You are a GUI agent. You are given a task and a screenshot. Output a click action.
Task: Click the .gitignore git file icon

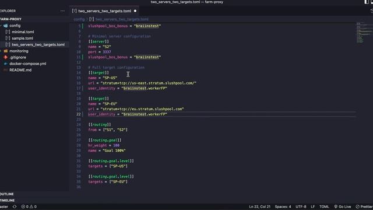coord(6,57)
